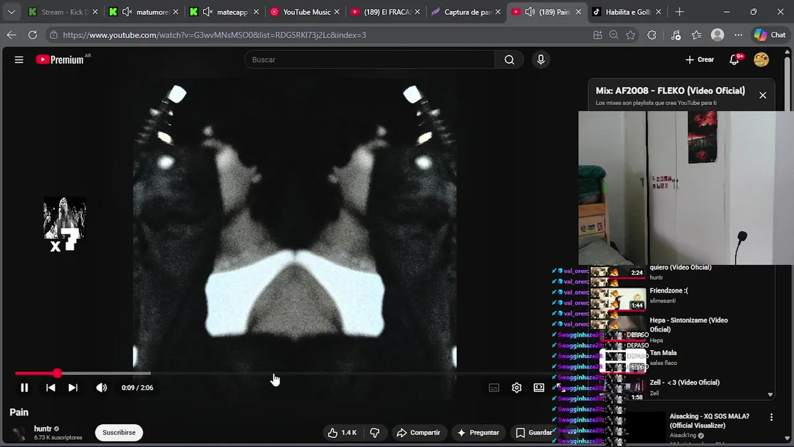Go back in the browser
794x447 pixels.
pos(11,35)
